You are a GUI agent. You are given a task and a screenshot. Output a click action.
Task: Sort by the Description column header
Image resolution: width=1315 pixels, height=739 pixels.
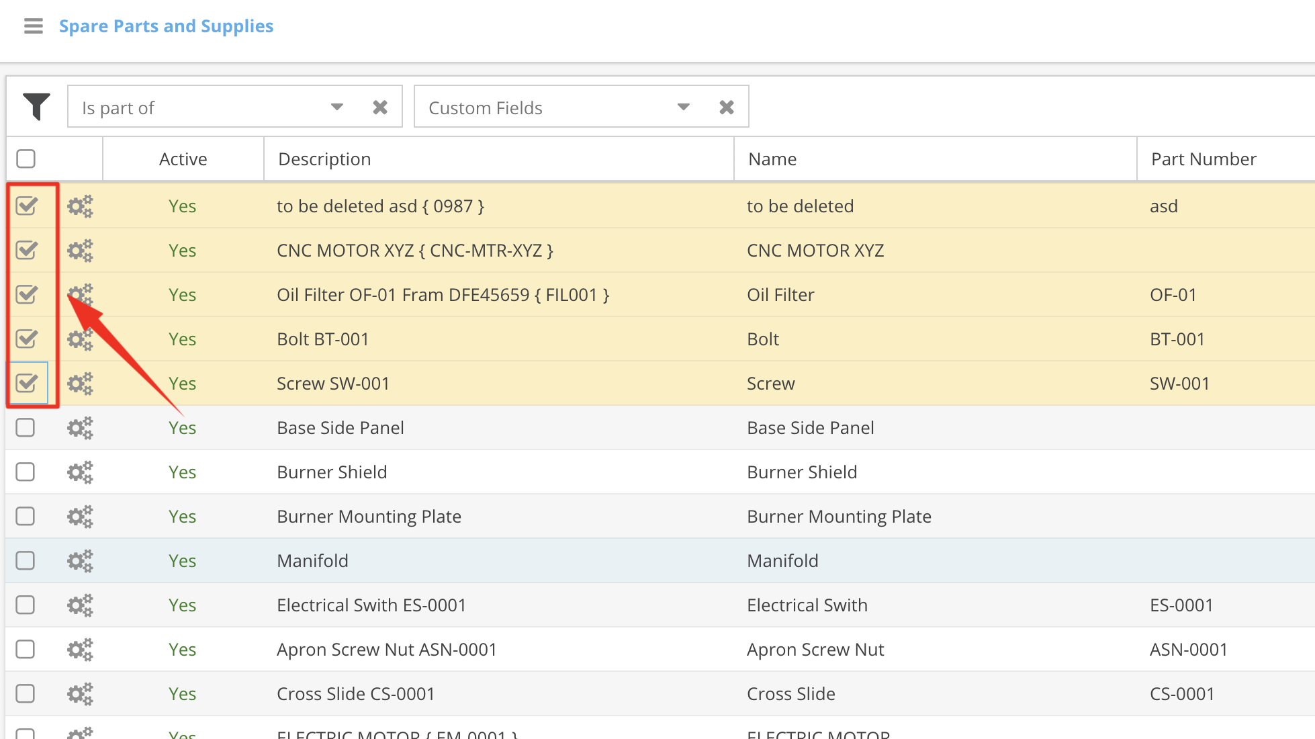point(324,159)
